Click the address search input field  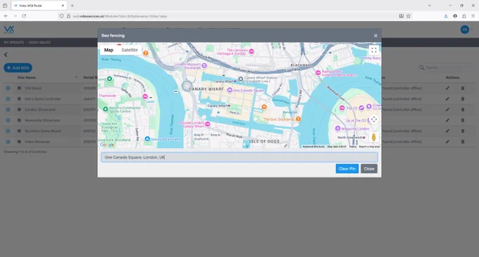point(240,157)
